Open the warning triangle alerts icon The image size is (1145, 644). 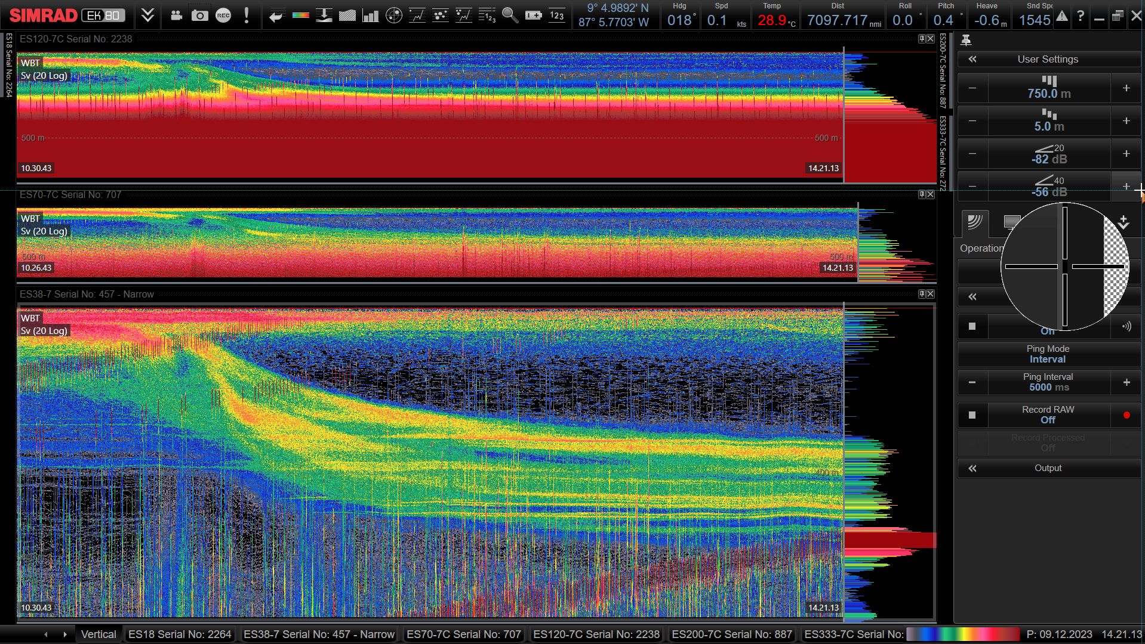[1062, 16]
